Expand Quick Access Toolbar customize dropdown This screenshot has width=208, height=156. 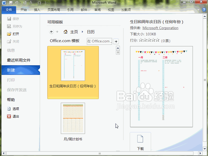click(x=47, y=3)
